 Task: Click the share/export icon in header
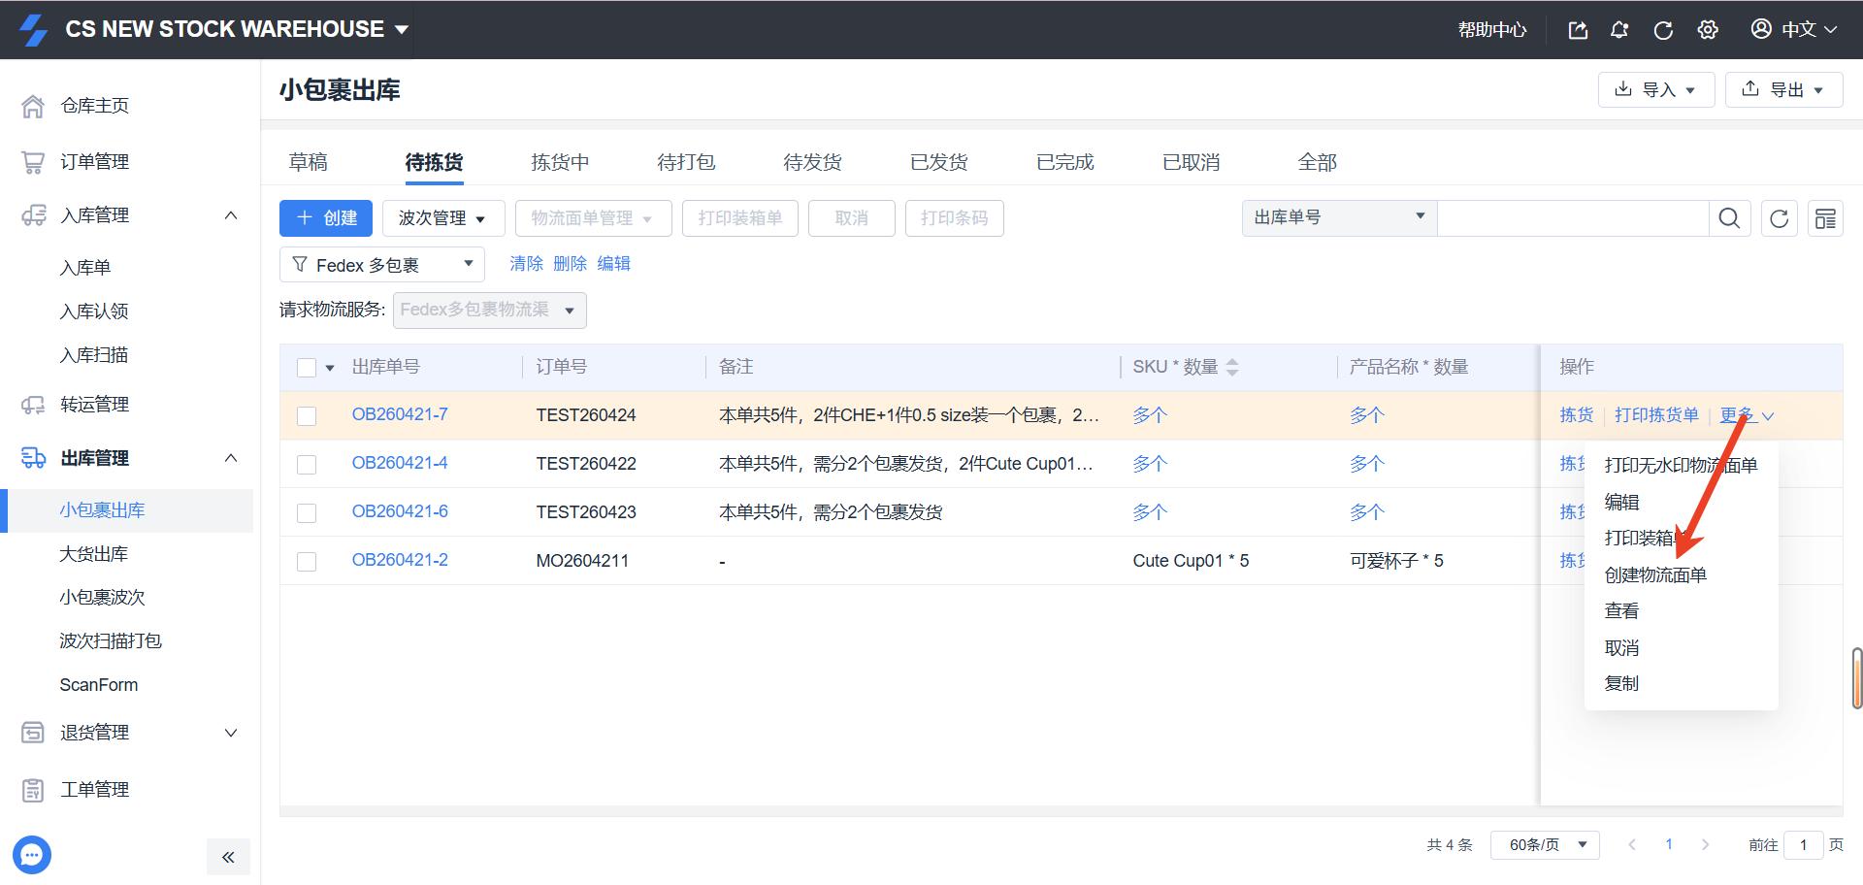pyautogui.click(x=1578, y=30)
